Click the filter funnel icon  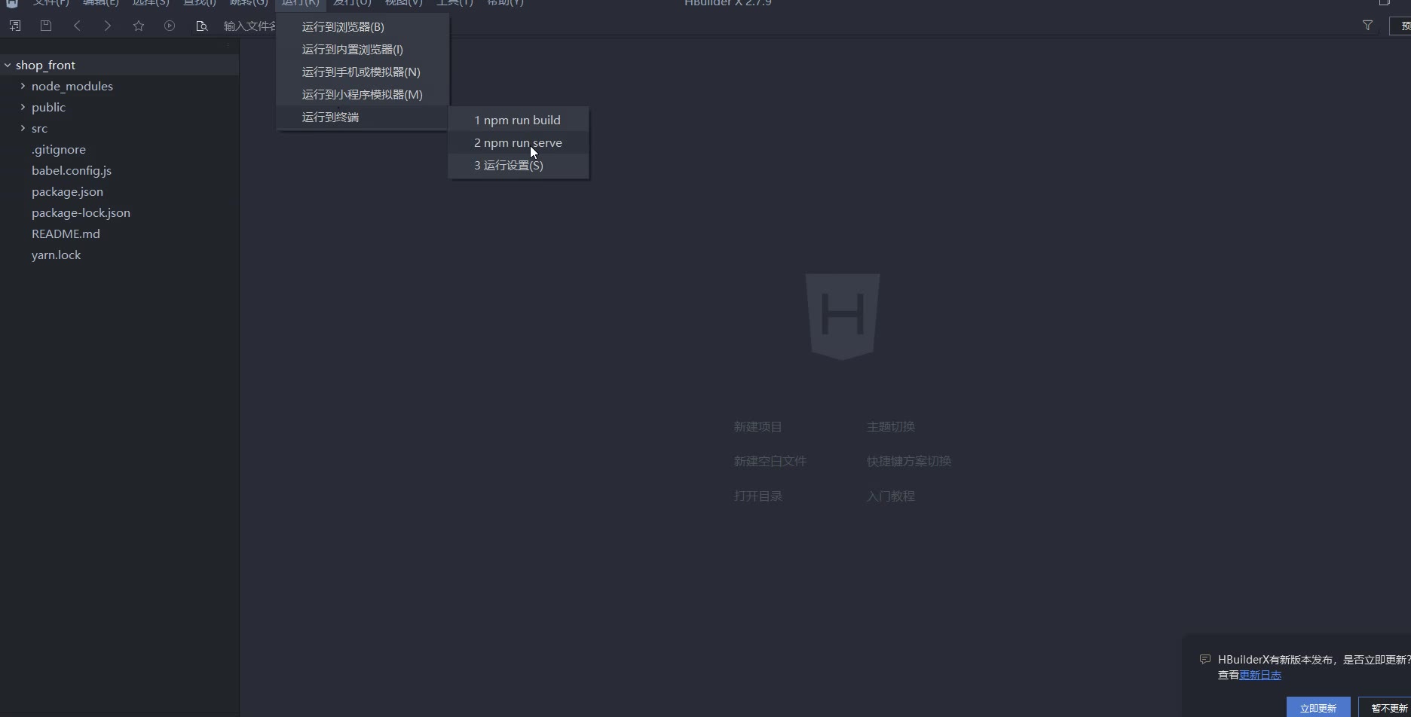pyautogui.click(x=1367, y=26)
